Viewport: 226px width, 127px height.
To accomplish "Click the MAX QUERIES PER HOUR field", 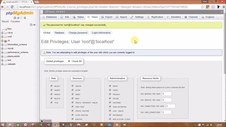I will pos(167,94).
